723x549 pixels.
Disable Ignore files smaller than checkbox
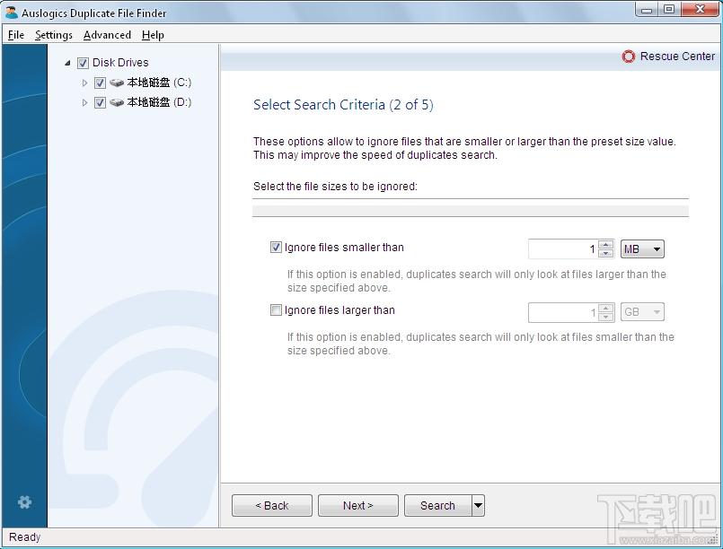pyautogui.click(x=277, y=248)
